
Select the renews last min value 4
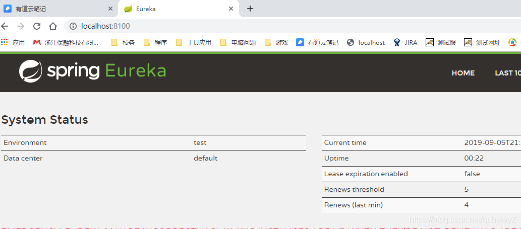click(466, 205)
